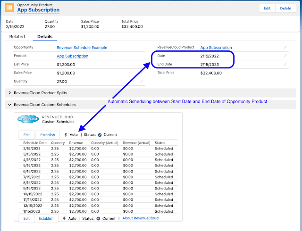
Task: Click the Schedule Date column header
Action: 35,143
